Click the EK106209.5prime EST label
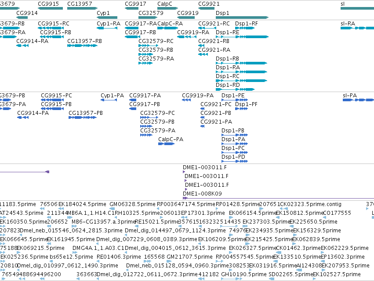The height and width of the screenshot is (281, 374). (x=222, y=240)
